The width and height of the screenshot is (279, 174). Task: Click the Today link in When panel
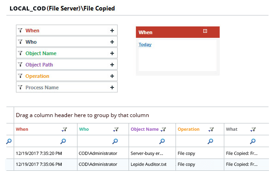tap(145, 45)
